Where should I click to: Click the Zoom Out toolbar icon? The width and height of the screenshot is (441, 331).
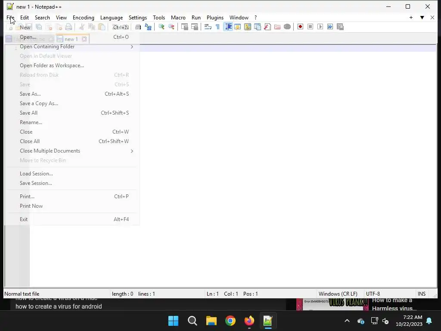pyautogui.click(x=171, y=27)
